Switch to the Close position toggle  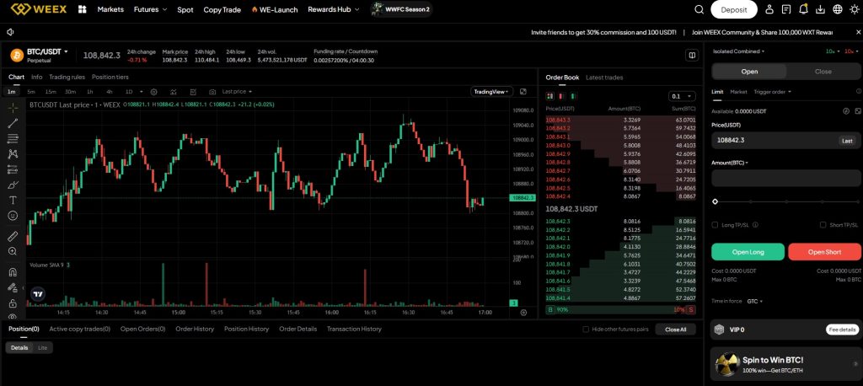[823, 72]
